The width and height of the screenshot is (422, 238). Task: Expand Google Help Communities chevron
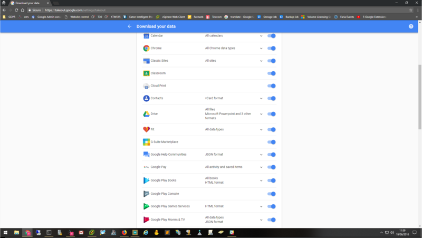pos(261,155)
